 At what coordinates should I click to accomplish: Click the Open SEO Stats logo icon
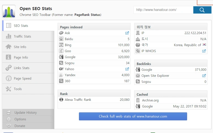[x=9, y=11]
